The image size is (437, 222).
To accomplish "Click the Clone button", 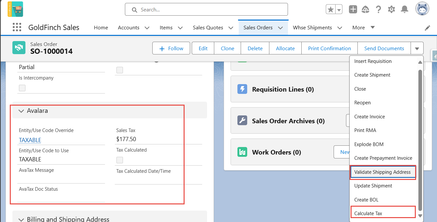I will [x=228, y=48].
